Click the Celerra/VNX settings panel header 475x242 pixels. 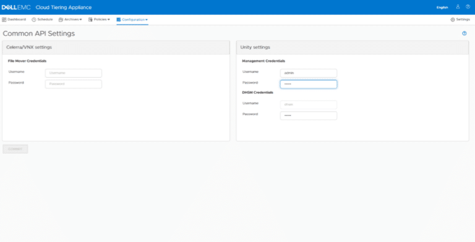(x=116, y=47)
